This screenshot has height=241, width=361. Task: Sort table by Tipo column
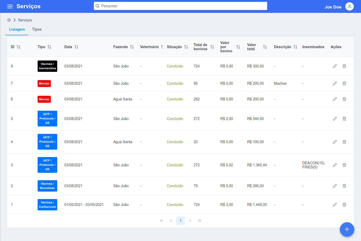pos(49,47)
